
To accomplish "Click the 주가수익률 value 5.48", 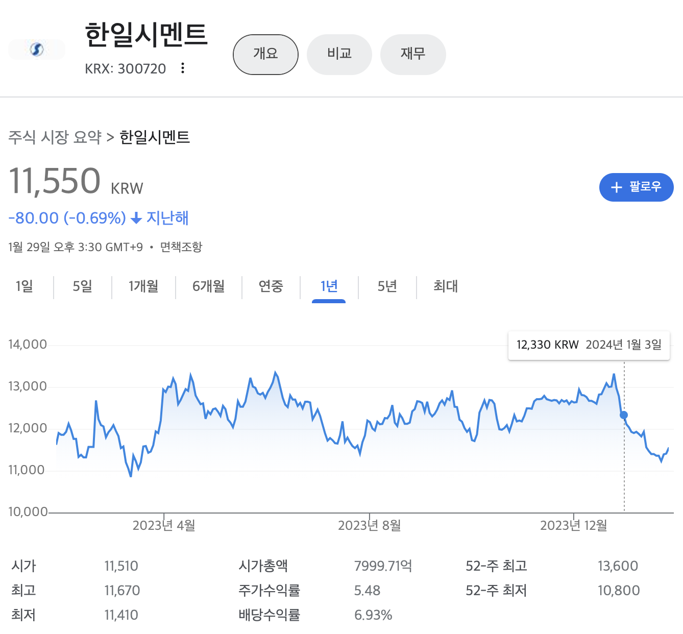I will tap(368, 591).
